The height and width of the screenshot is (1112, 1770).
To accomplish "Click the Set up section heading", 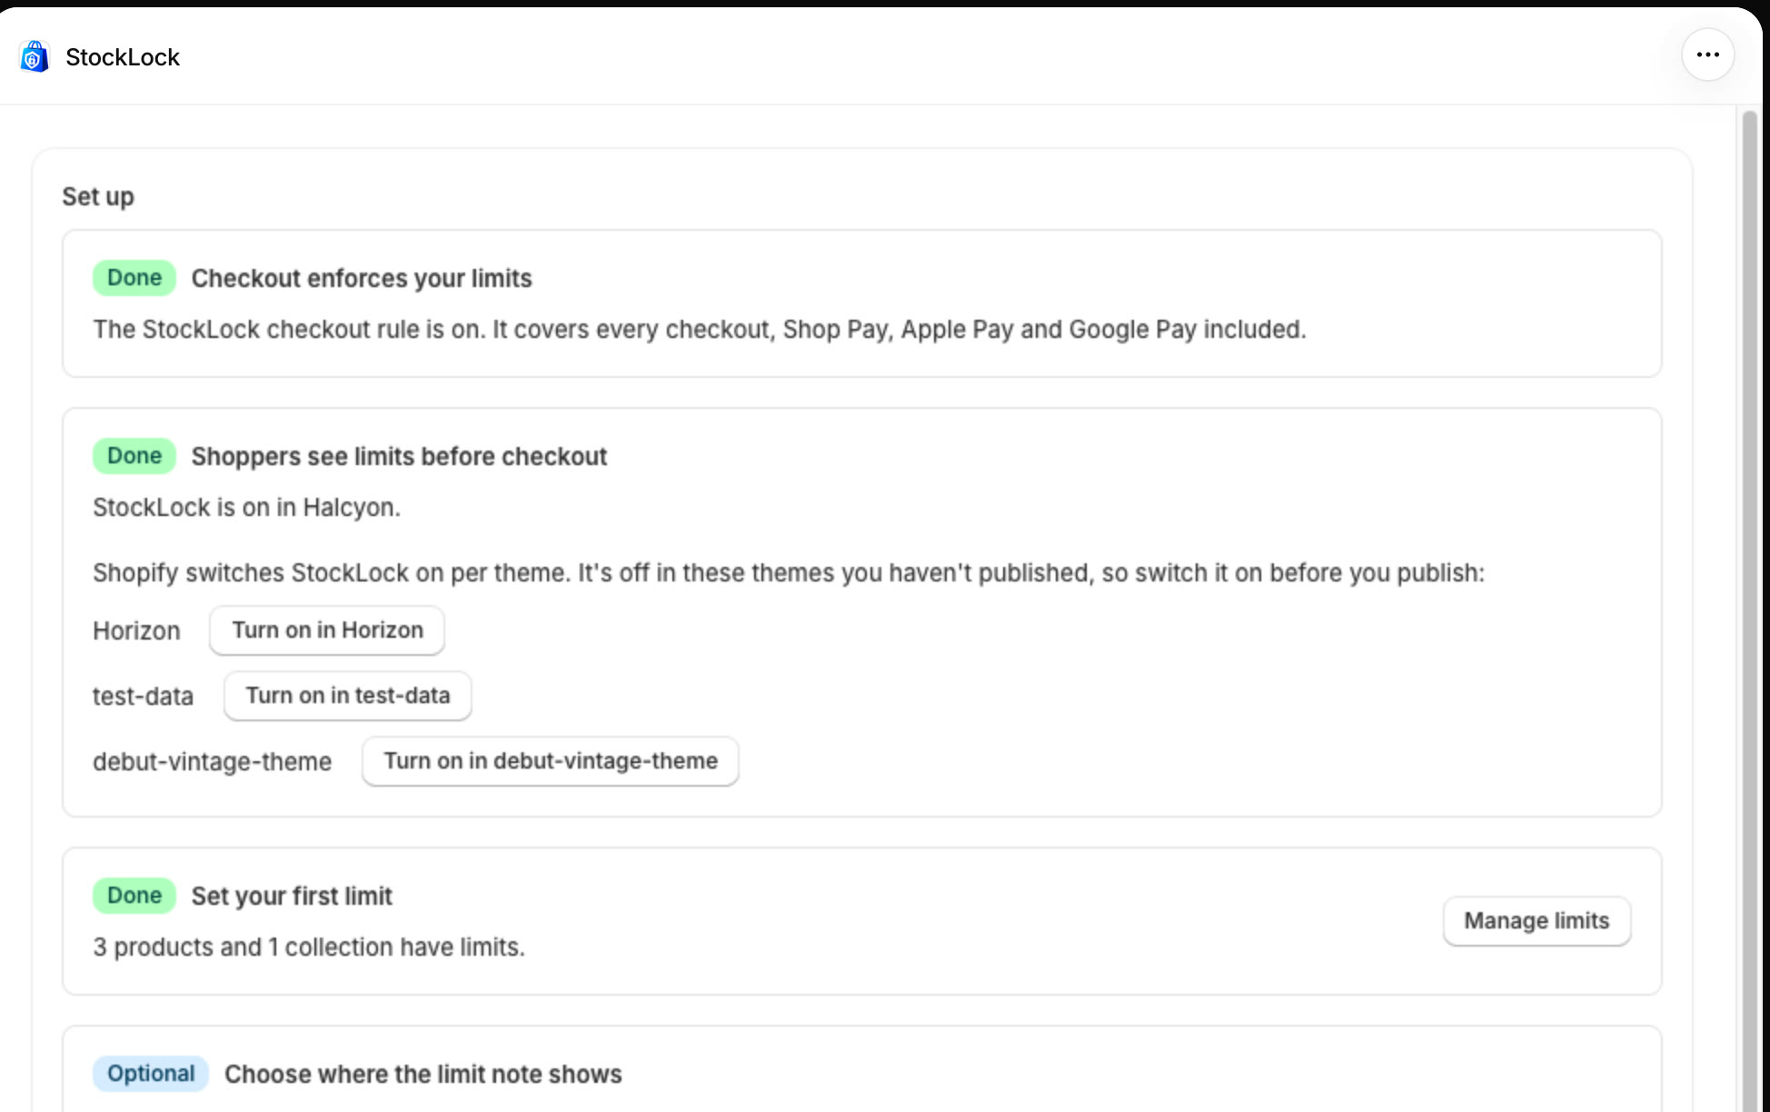I will 98,196.
